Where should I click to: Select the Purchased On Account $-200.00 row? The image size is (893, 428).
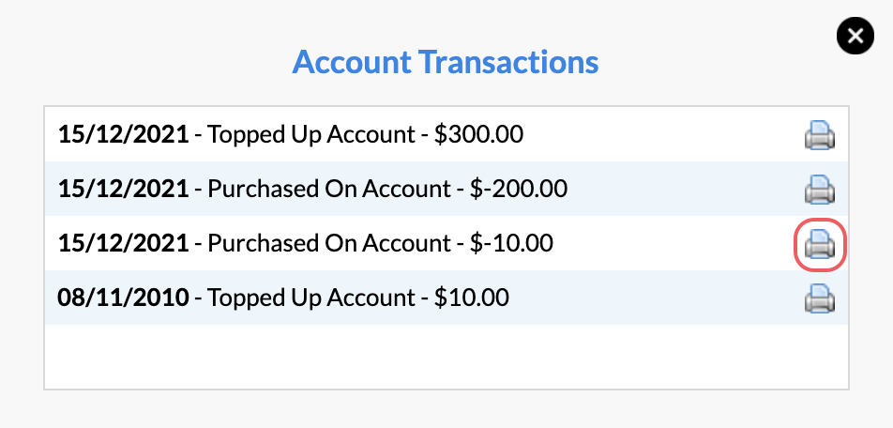click(x=446, y=189)
